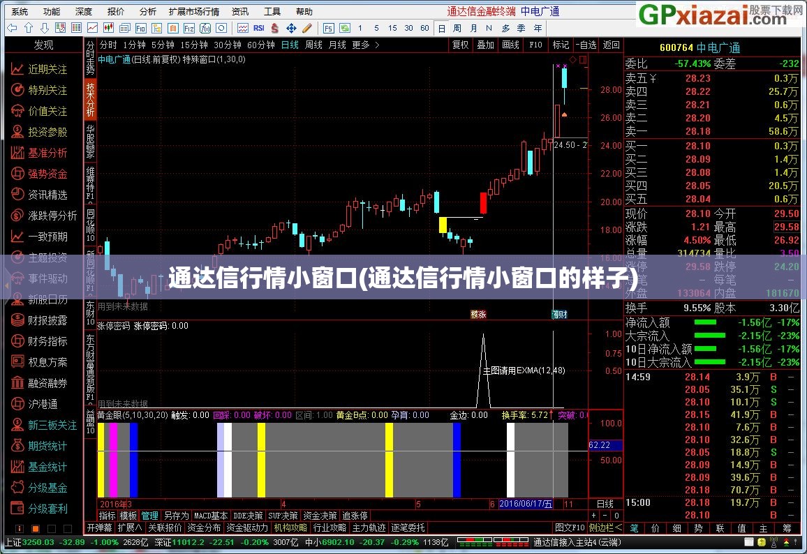Click the F12 toolbar icon
This screenshot has width=807, height=554.
(189, 28)
